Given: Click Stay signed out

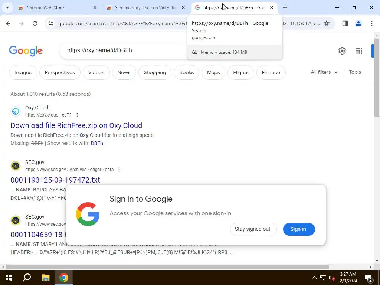Looking at the screenshot, I should (x=252, y=229).
